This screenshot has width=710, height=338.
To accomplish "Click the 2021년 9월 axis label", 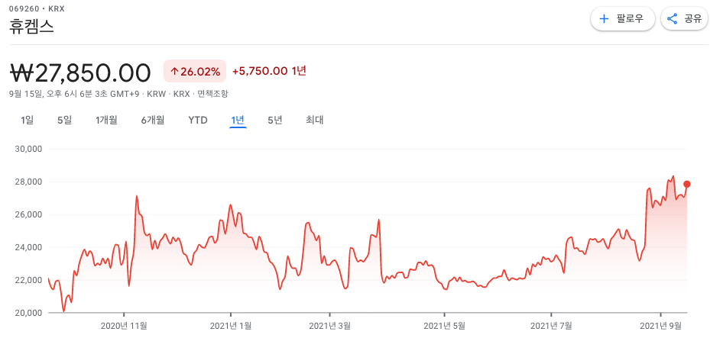I will (x=660, y=325).
